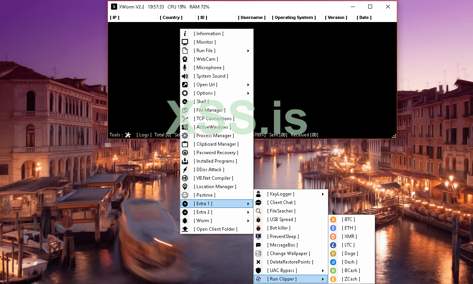
Task: Expand the Extra 2 submenu arrow
Action: (248, 212)
